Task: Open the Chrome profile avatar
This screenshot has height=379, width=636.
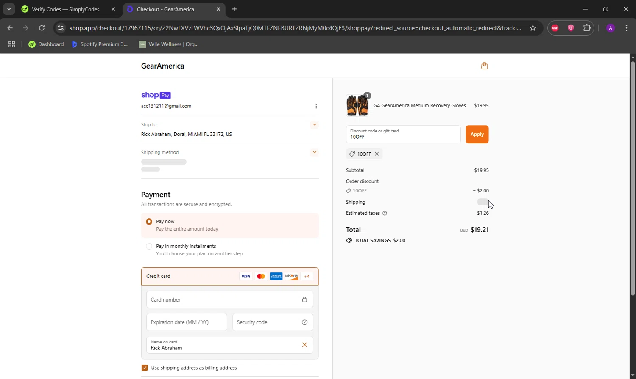Action: 611,28
